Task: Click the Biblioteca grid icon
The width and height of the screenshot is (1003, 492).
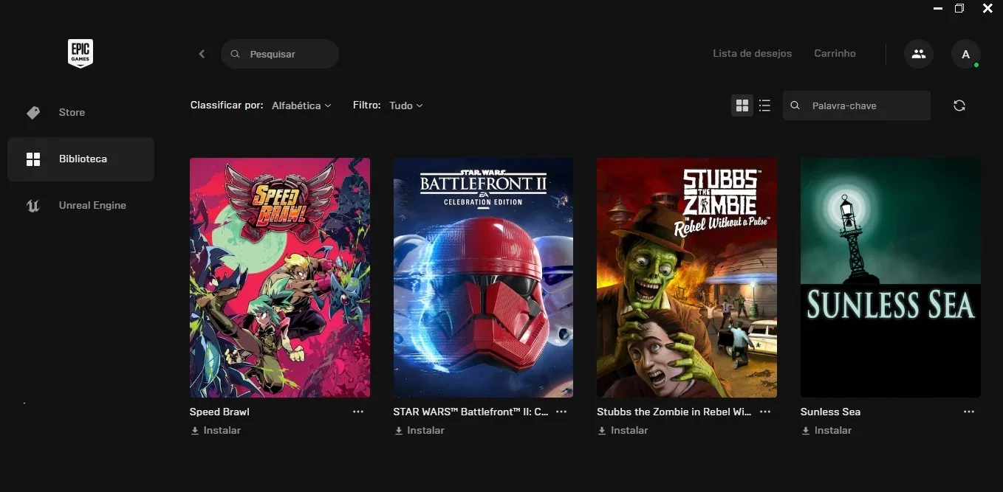Action: click(x=33, y=159)
